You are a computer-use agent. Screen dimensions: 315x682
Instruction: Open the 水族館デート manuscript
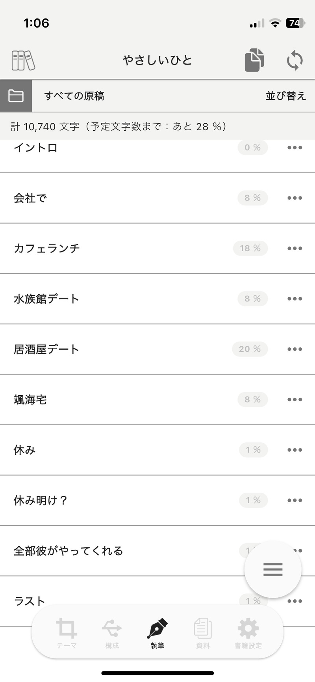click(x=46, y=299)
